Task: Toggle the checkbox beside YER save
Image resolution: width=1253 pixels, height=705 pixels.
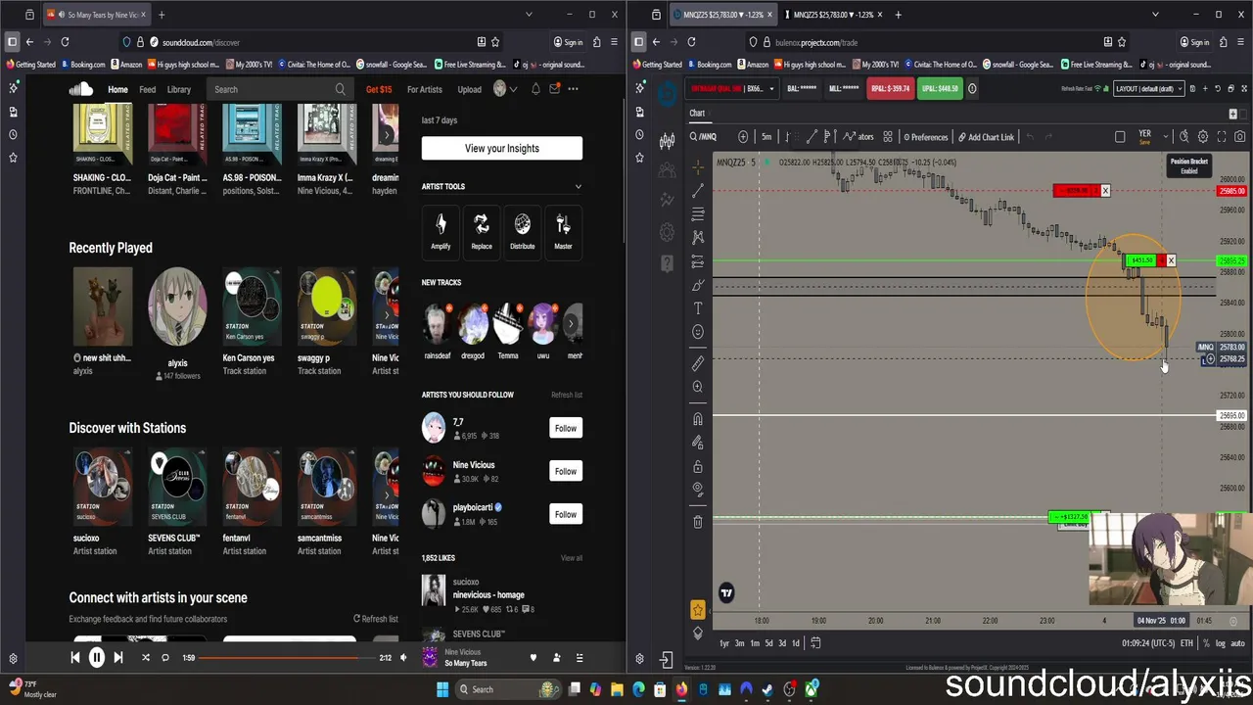Action: pos(1120,137)
